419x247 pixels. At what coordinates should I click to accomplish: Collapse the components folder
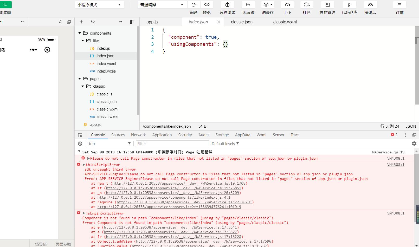pos(80,33)
